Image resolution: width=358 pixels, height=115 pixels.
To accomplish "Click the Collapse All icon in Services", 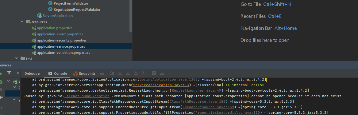I will [9, 73].
